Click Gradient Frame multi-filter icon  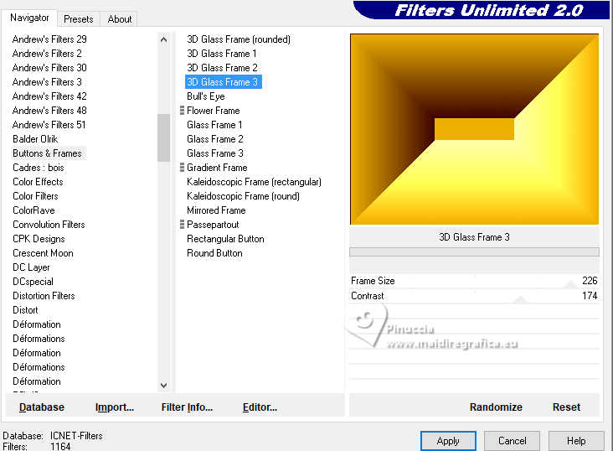pos(182,168)
